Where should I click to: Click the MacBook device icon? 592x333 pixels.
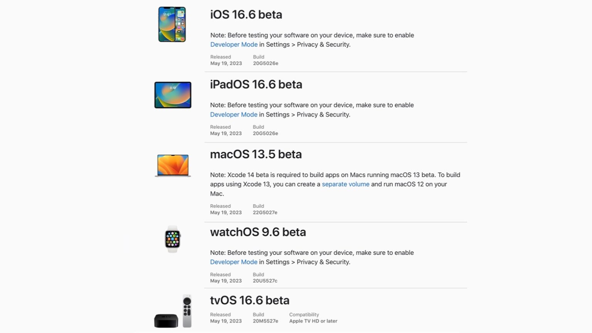[x=173, y=165]
